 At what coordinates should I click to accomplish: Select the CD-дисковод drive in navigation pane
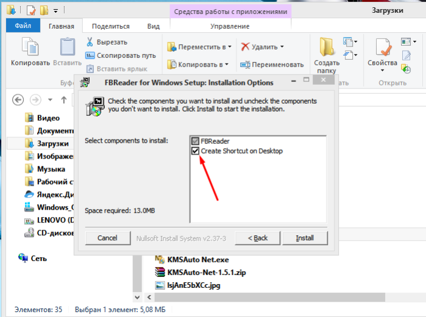[x=49, y=233]
